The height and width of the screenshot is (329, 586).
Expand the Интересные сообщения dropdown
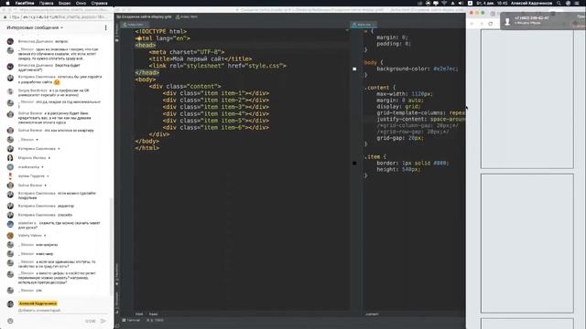35,27
